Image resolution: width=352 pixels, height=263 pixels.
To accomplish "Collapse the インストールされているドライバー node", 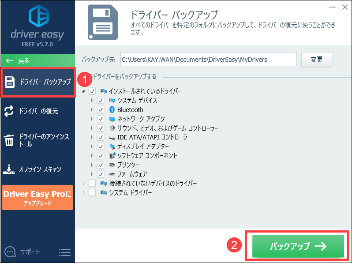I will click(84, 91).
